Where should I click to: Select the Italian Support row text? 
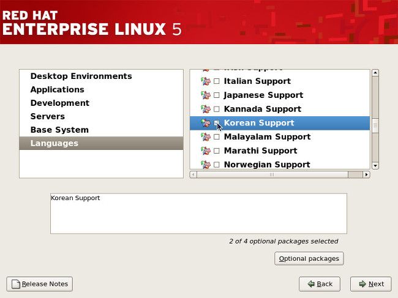257,81
